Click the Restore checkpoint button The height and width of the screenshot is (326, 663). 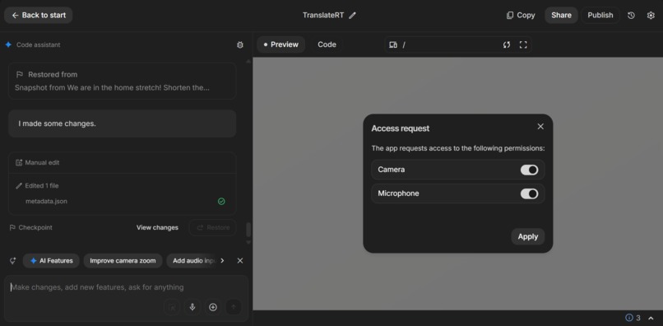point(213,228)
